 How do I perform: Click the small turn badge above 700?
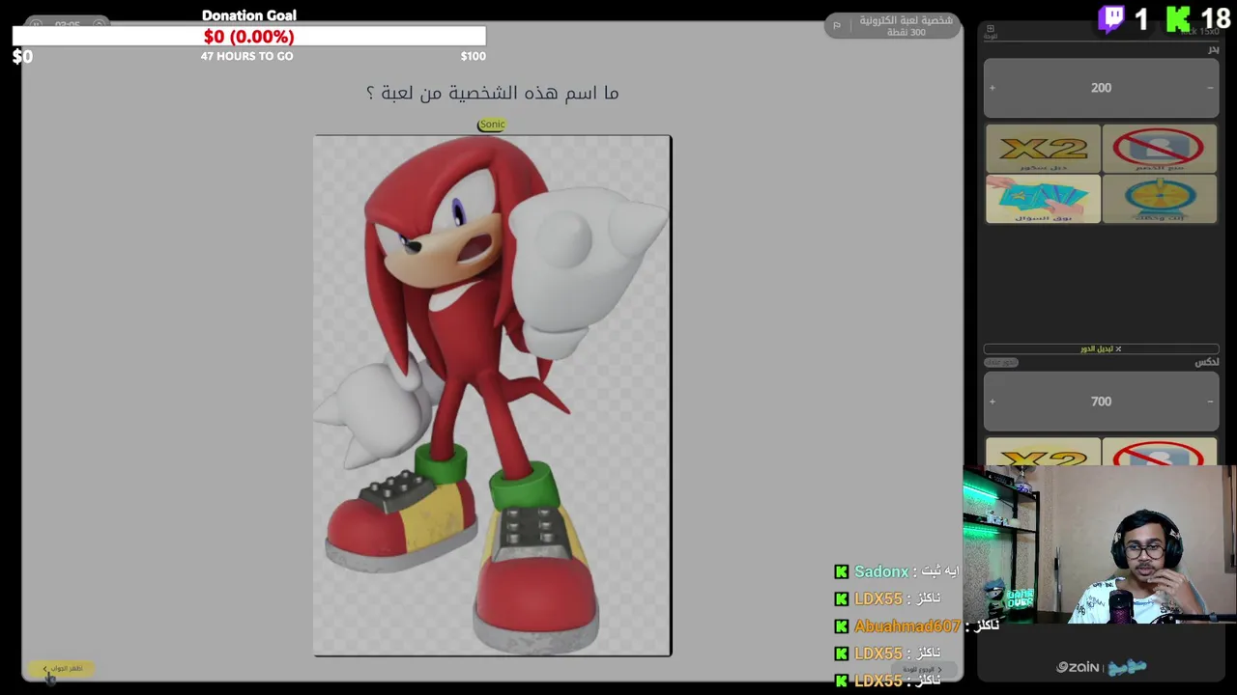(x=1001, y=363)
